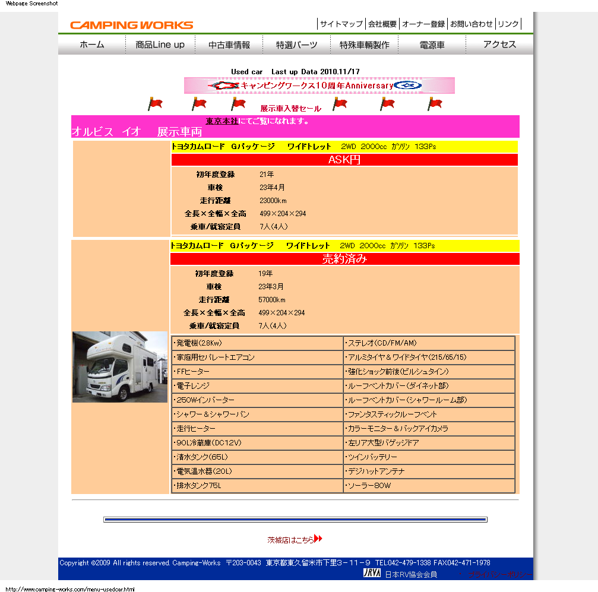Visit the 会社概要 page
This screenshot has height=592, width=598.
click(382, 24)
